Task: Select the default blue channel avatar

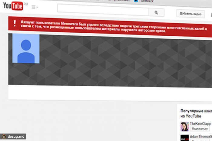Action: pos(26,48)
